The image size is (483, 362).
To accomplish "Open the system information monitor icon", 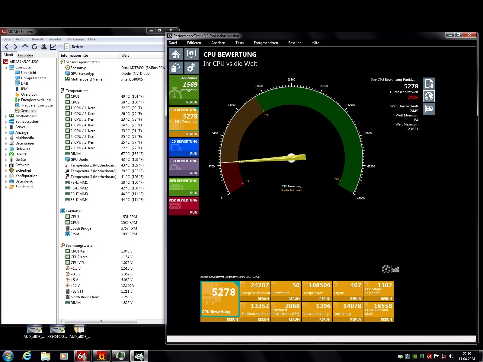I will point(191,54).
